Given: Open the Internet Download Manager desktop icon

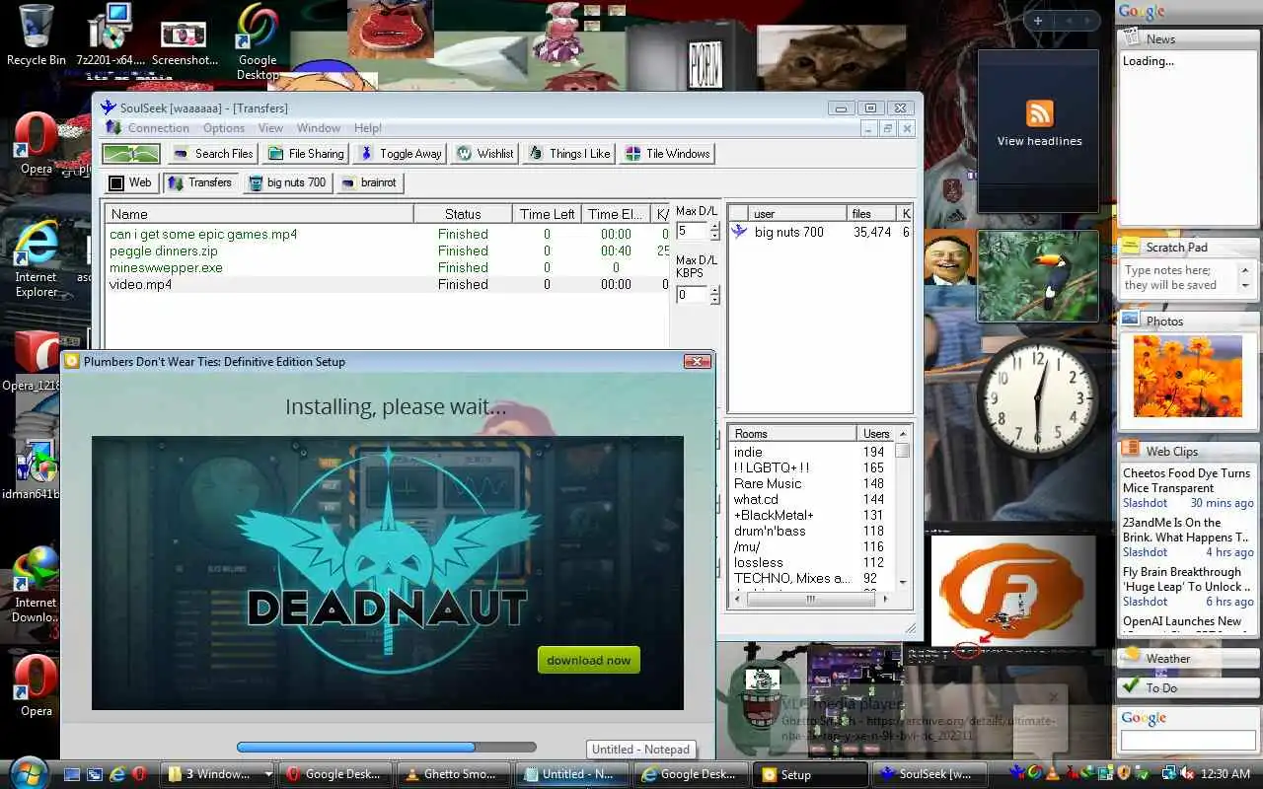Looking at the screenshot, I should (x=36, y=584).
